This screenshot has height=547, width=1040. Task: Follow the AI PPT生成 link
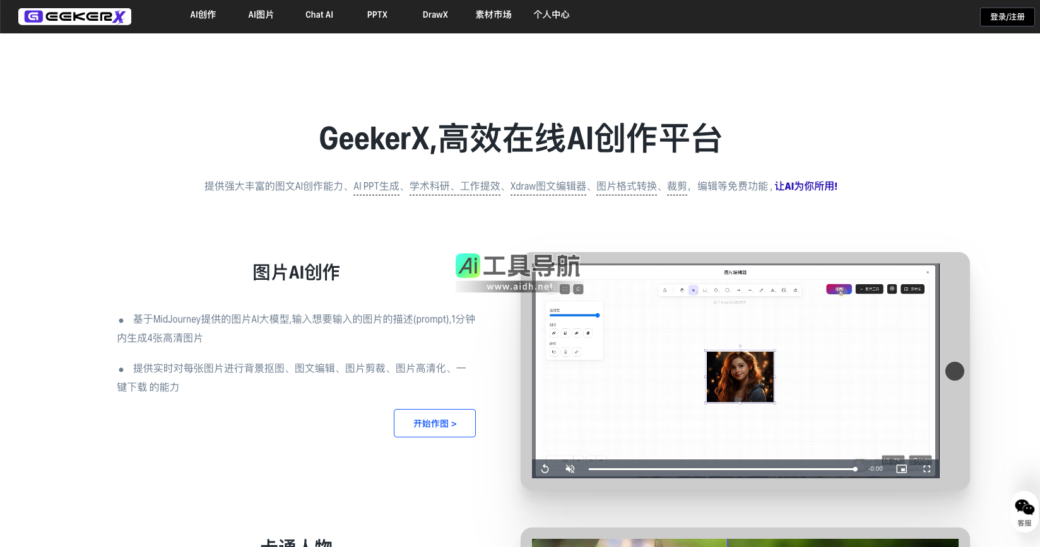[x=376, y=187]
